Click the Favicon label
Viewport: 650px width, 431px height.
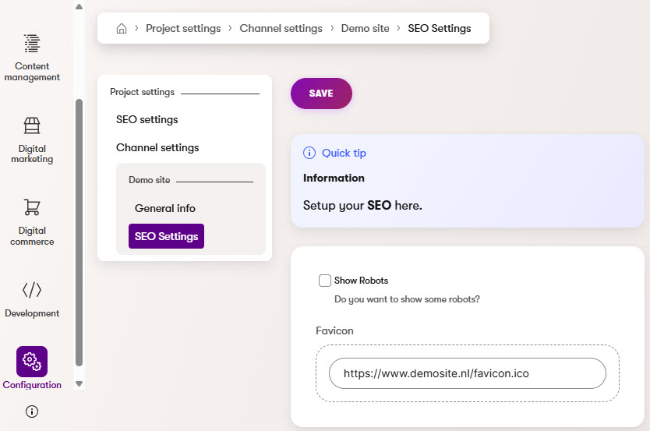[334, 330]
